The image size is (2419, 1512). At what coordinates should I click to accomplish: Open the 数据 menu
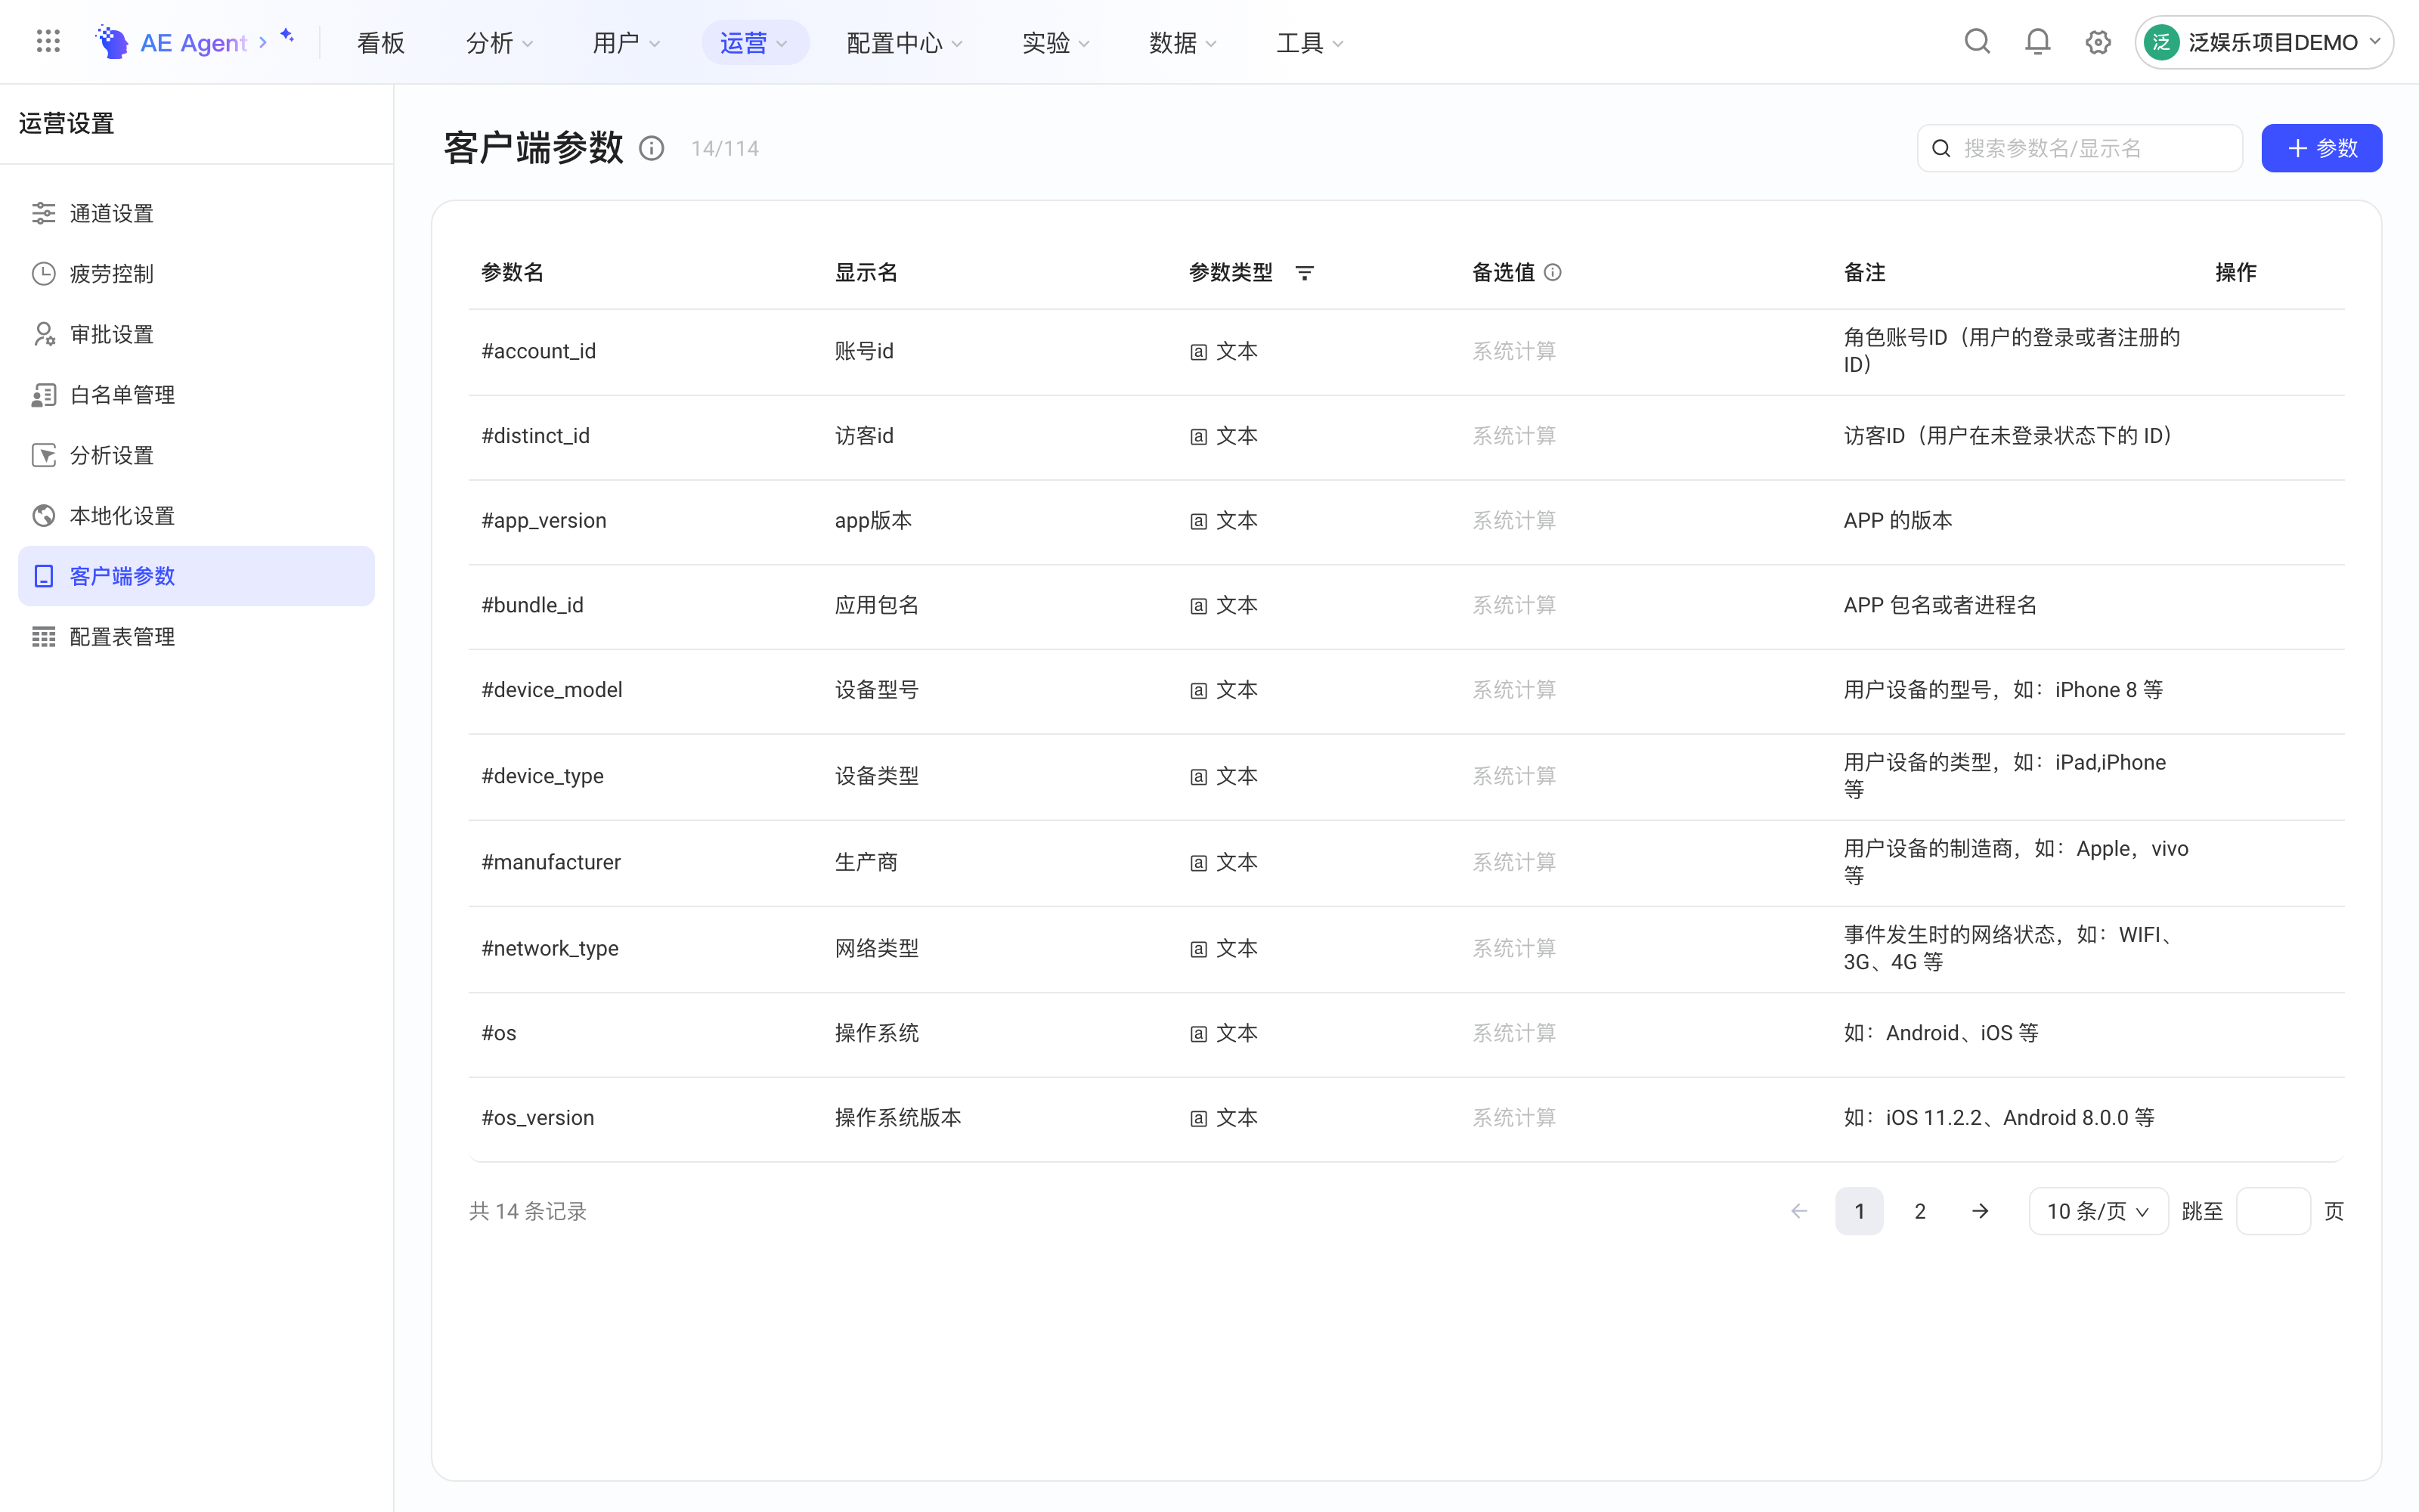pos(1184,42)
